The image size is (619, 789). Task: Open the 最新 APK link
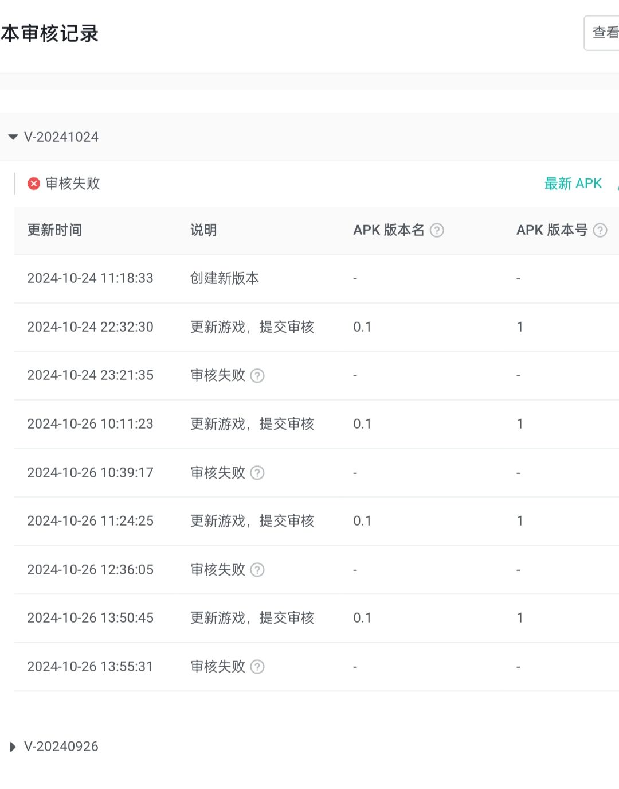(573, 184)
